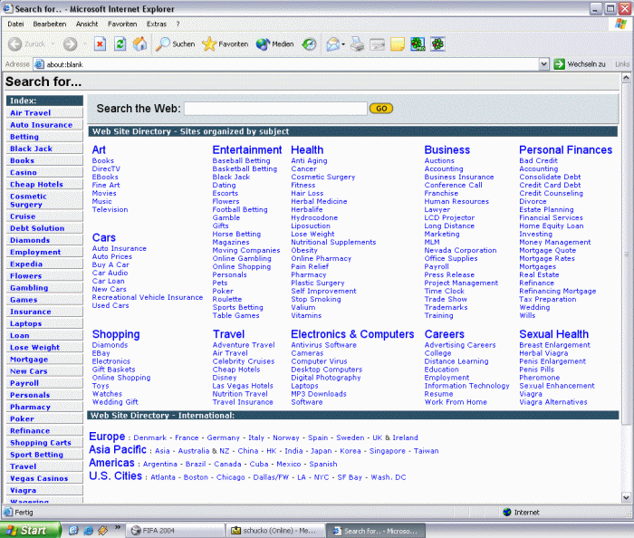Click the Edit page toolbar icon
This screenshot has height=538, width=634.
(378, 44)
